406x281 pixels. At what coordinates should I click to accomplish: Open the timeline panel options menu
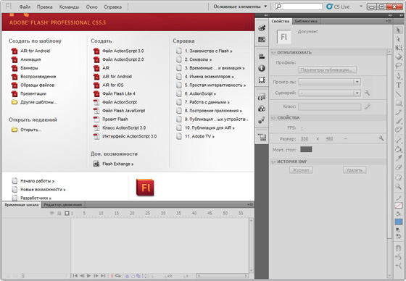[x=250, y=205]
